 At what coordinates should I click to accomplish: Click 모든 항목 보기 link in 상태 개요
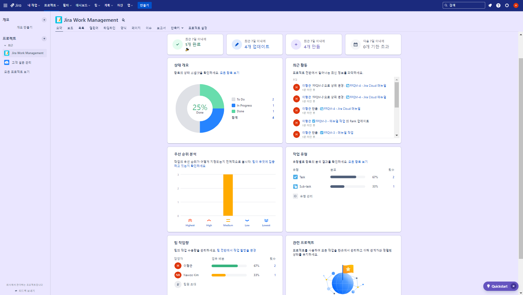pos(230,73)
